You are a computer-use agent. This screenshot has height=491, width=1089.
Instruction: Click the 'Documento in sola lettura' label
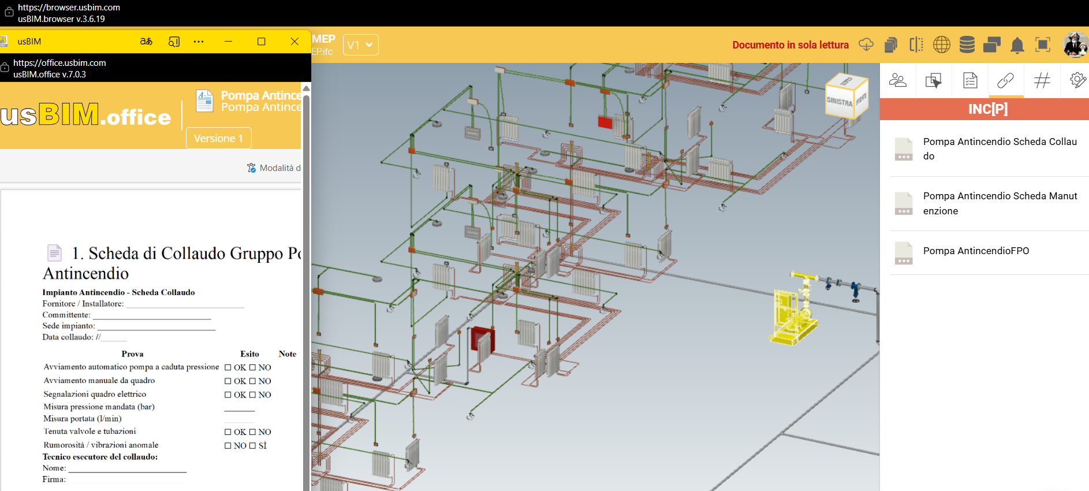click(790, 45)
